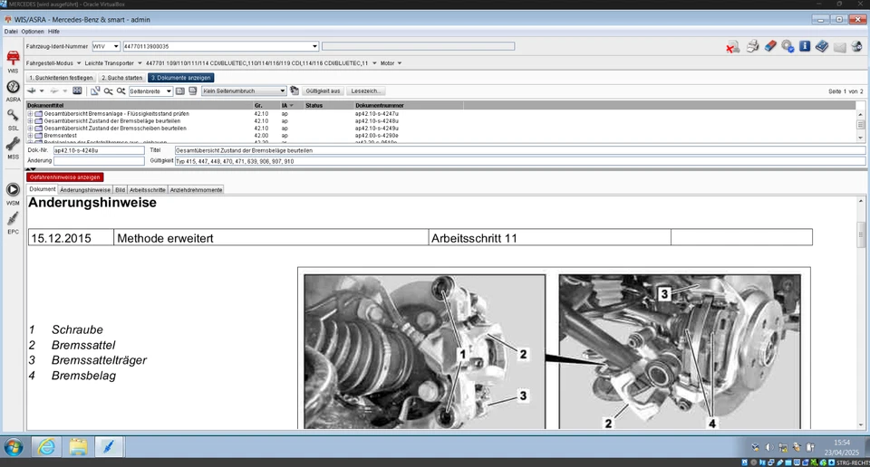Image resolution: width=870 pixels, height=467 pixels.
Task: Open the WIS module in sidebar
Action: click(13, 61)
